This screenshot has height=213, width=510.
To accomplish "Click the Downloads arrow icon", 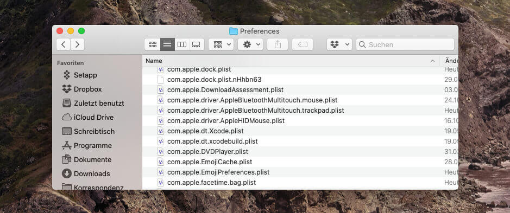I will click(x=67, y=174).
